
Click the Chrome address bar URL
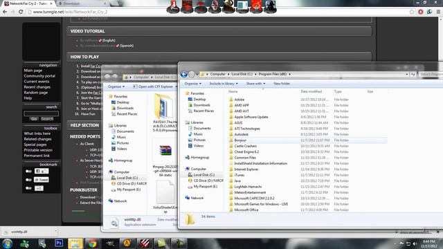70,12
